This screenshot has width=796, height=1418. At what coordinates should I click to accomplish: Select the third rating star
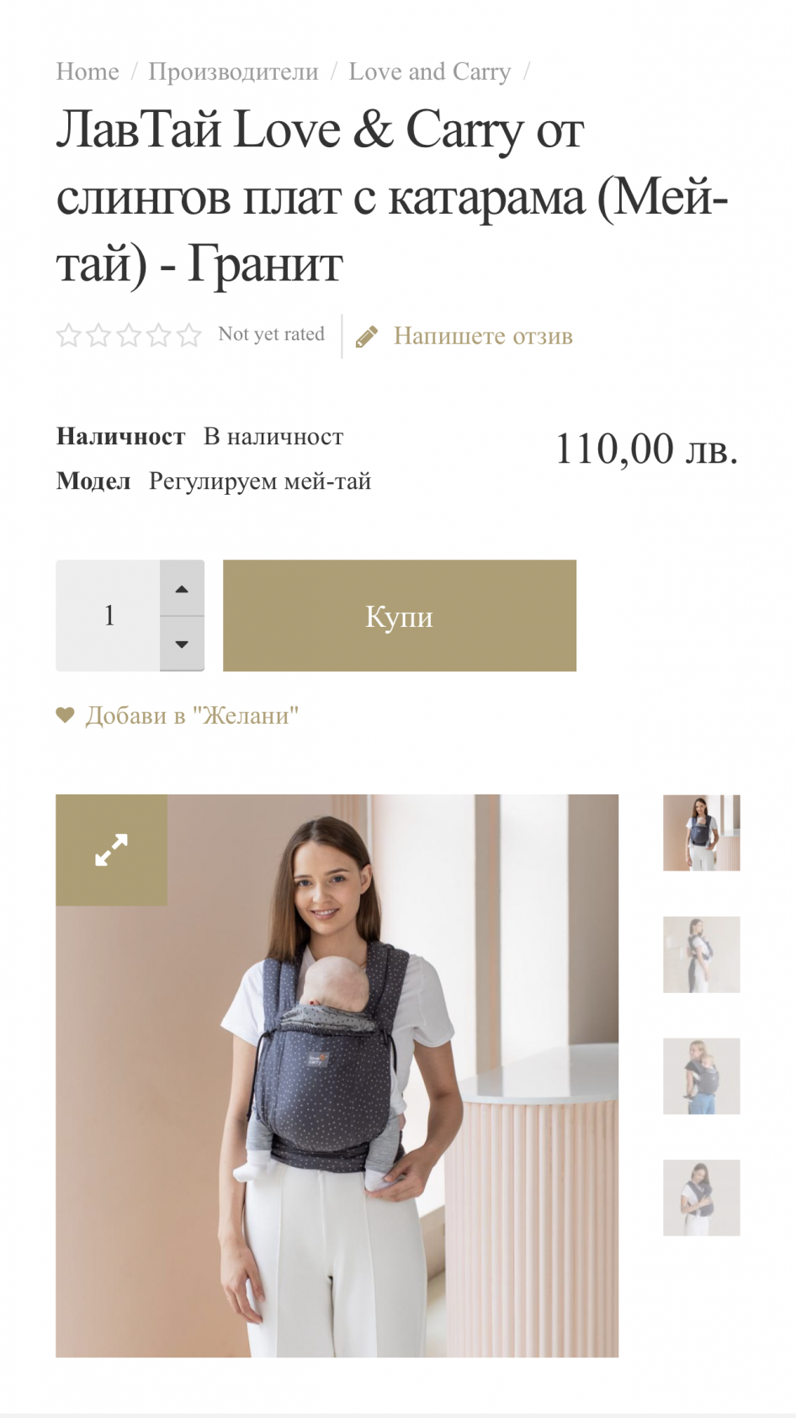[x=129, y=336]
